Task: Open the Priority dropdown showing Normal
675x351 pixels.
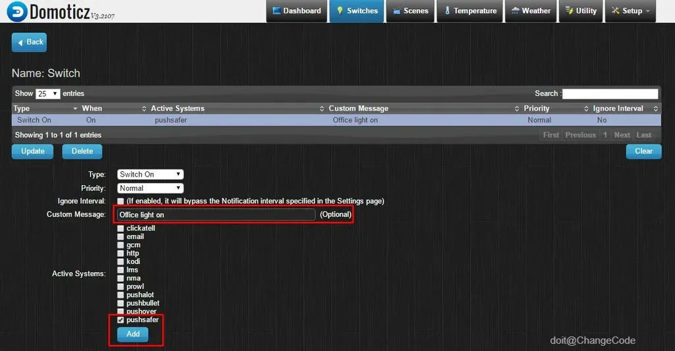Action: [x=150, y=188]
